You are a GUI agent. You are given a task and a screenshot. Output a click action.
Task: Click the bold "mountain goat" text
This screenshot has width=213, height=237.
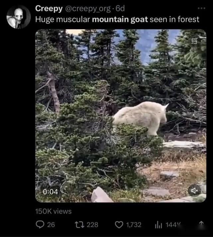click(120, 19)
